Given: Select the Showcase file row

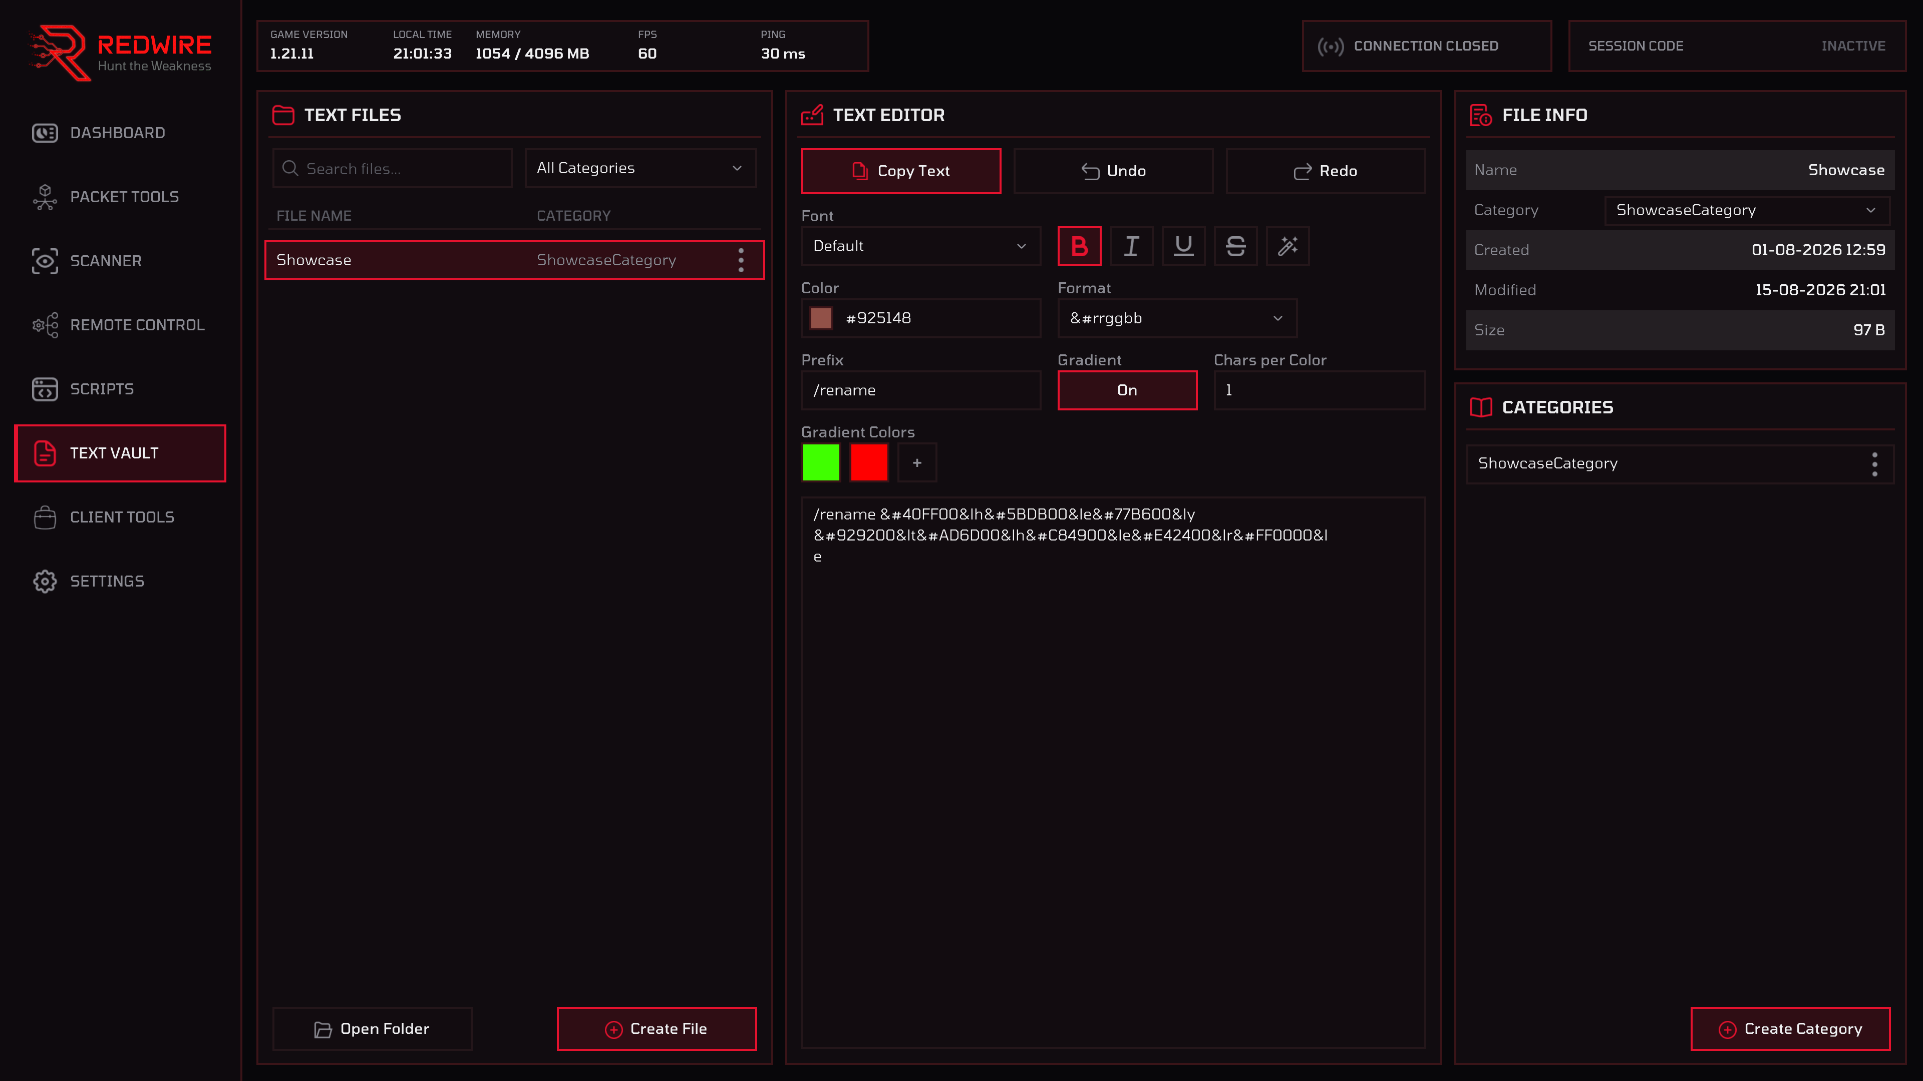Looking at the screenshot, I should pos(514,260).
